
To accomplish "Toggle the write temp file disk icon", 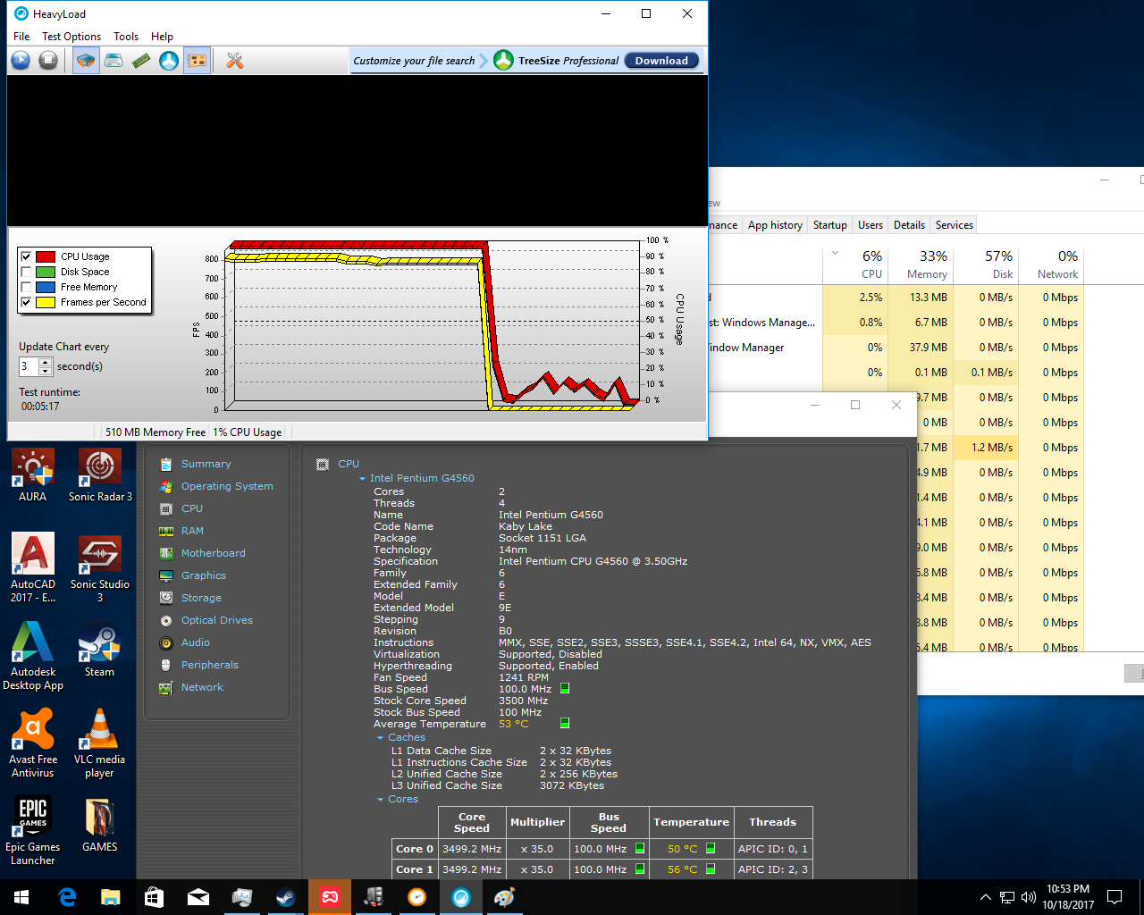I will click(114, 61).
